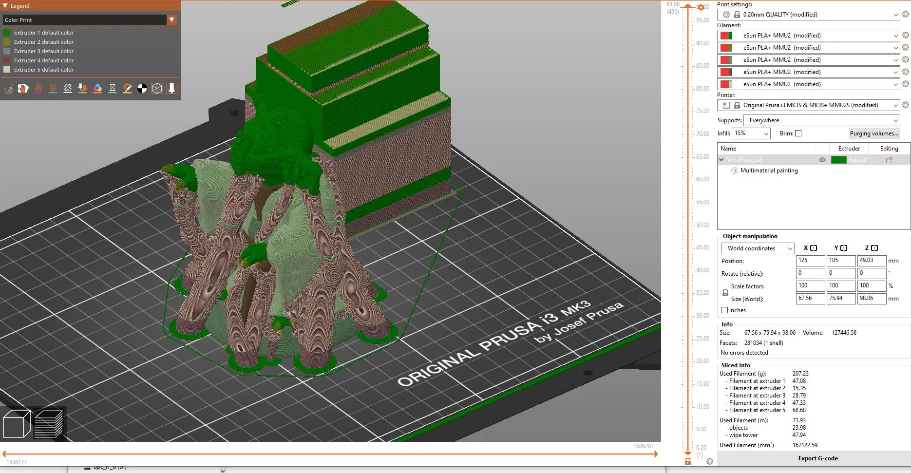Select Multimaterial painting tree item

769,170
